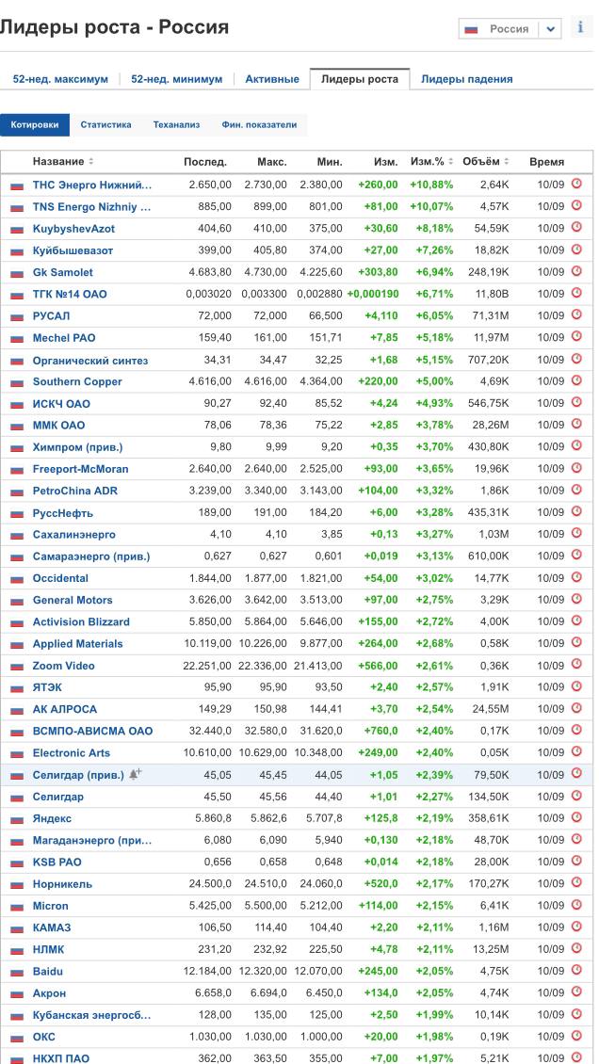Open the Россия country dropdown
This screenshot has height=1064, width=599.
point(510,28)
